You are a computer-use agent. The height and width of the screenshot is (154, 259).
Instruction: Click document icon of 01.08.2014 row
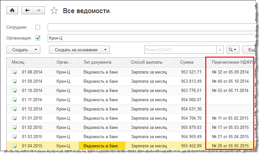point(14,72)
